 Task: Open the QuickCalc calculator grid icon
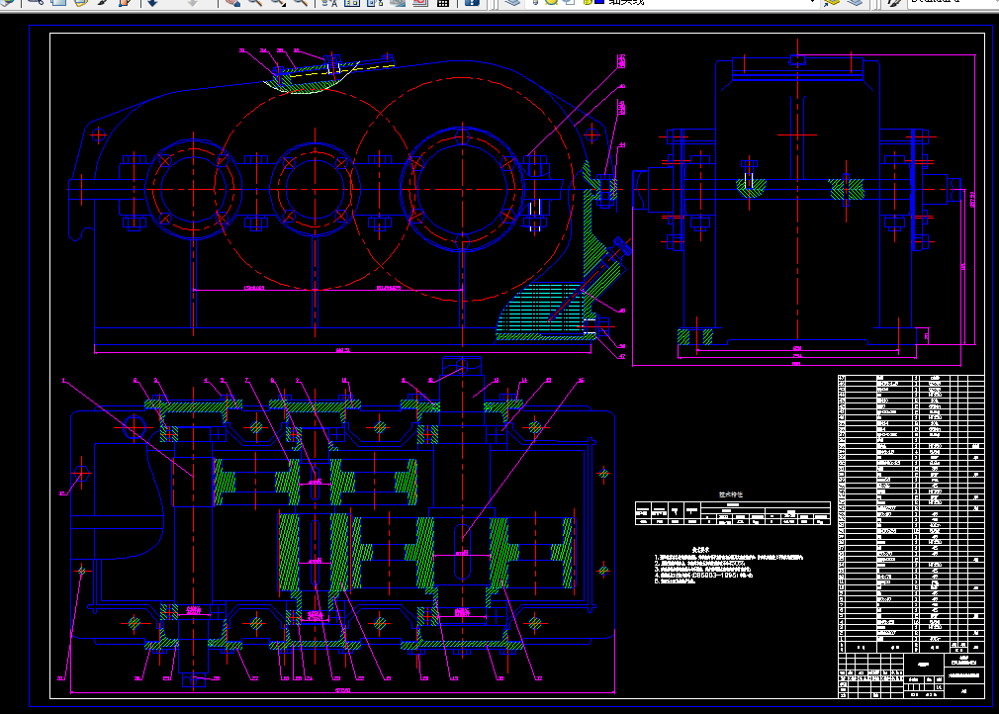click(x=443, y=2)
